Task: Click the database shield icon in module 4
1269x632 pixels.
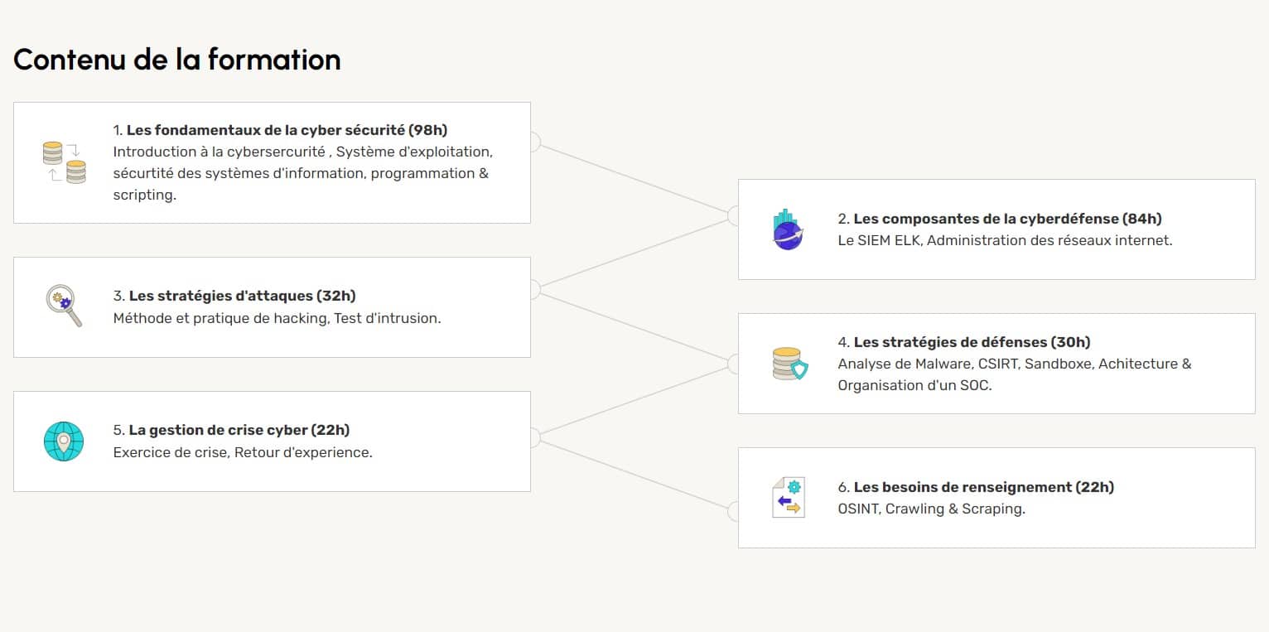Action: point(789,364)
